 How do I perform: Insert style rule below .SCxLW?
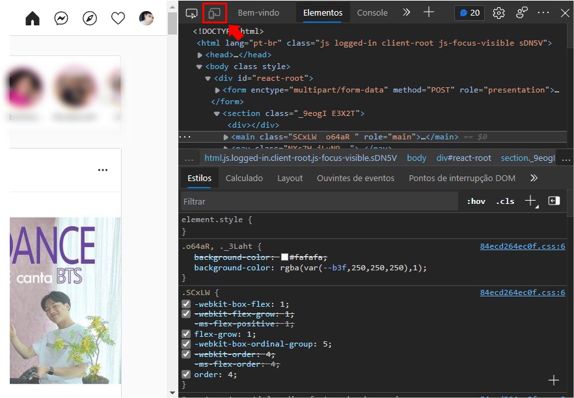(553, 380)
